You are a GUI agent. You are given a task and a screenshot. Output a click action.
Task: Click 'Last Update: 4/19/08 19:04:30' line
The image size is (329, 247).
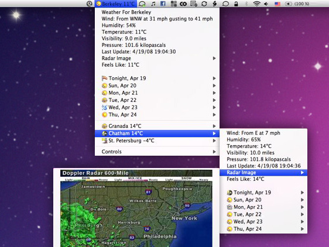coord(139,52)
